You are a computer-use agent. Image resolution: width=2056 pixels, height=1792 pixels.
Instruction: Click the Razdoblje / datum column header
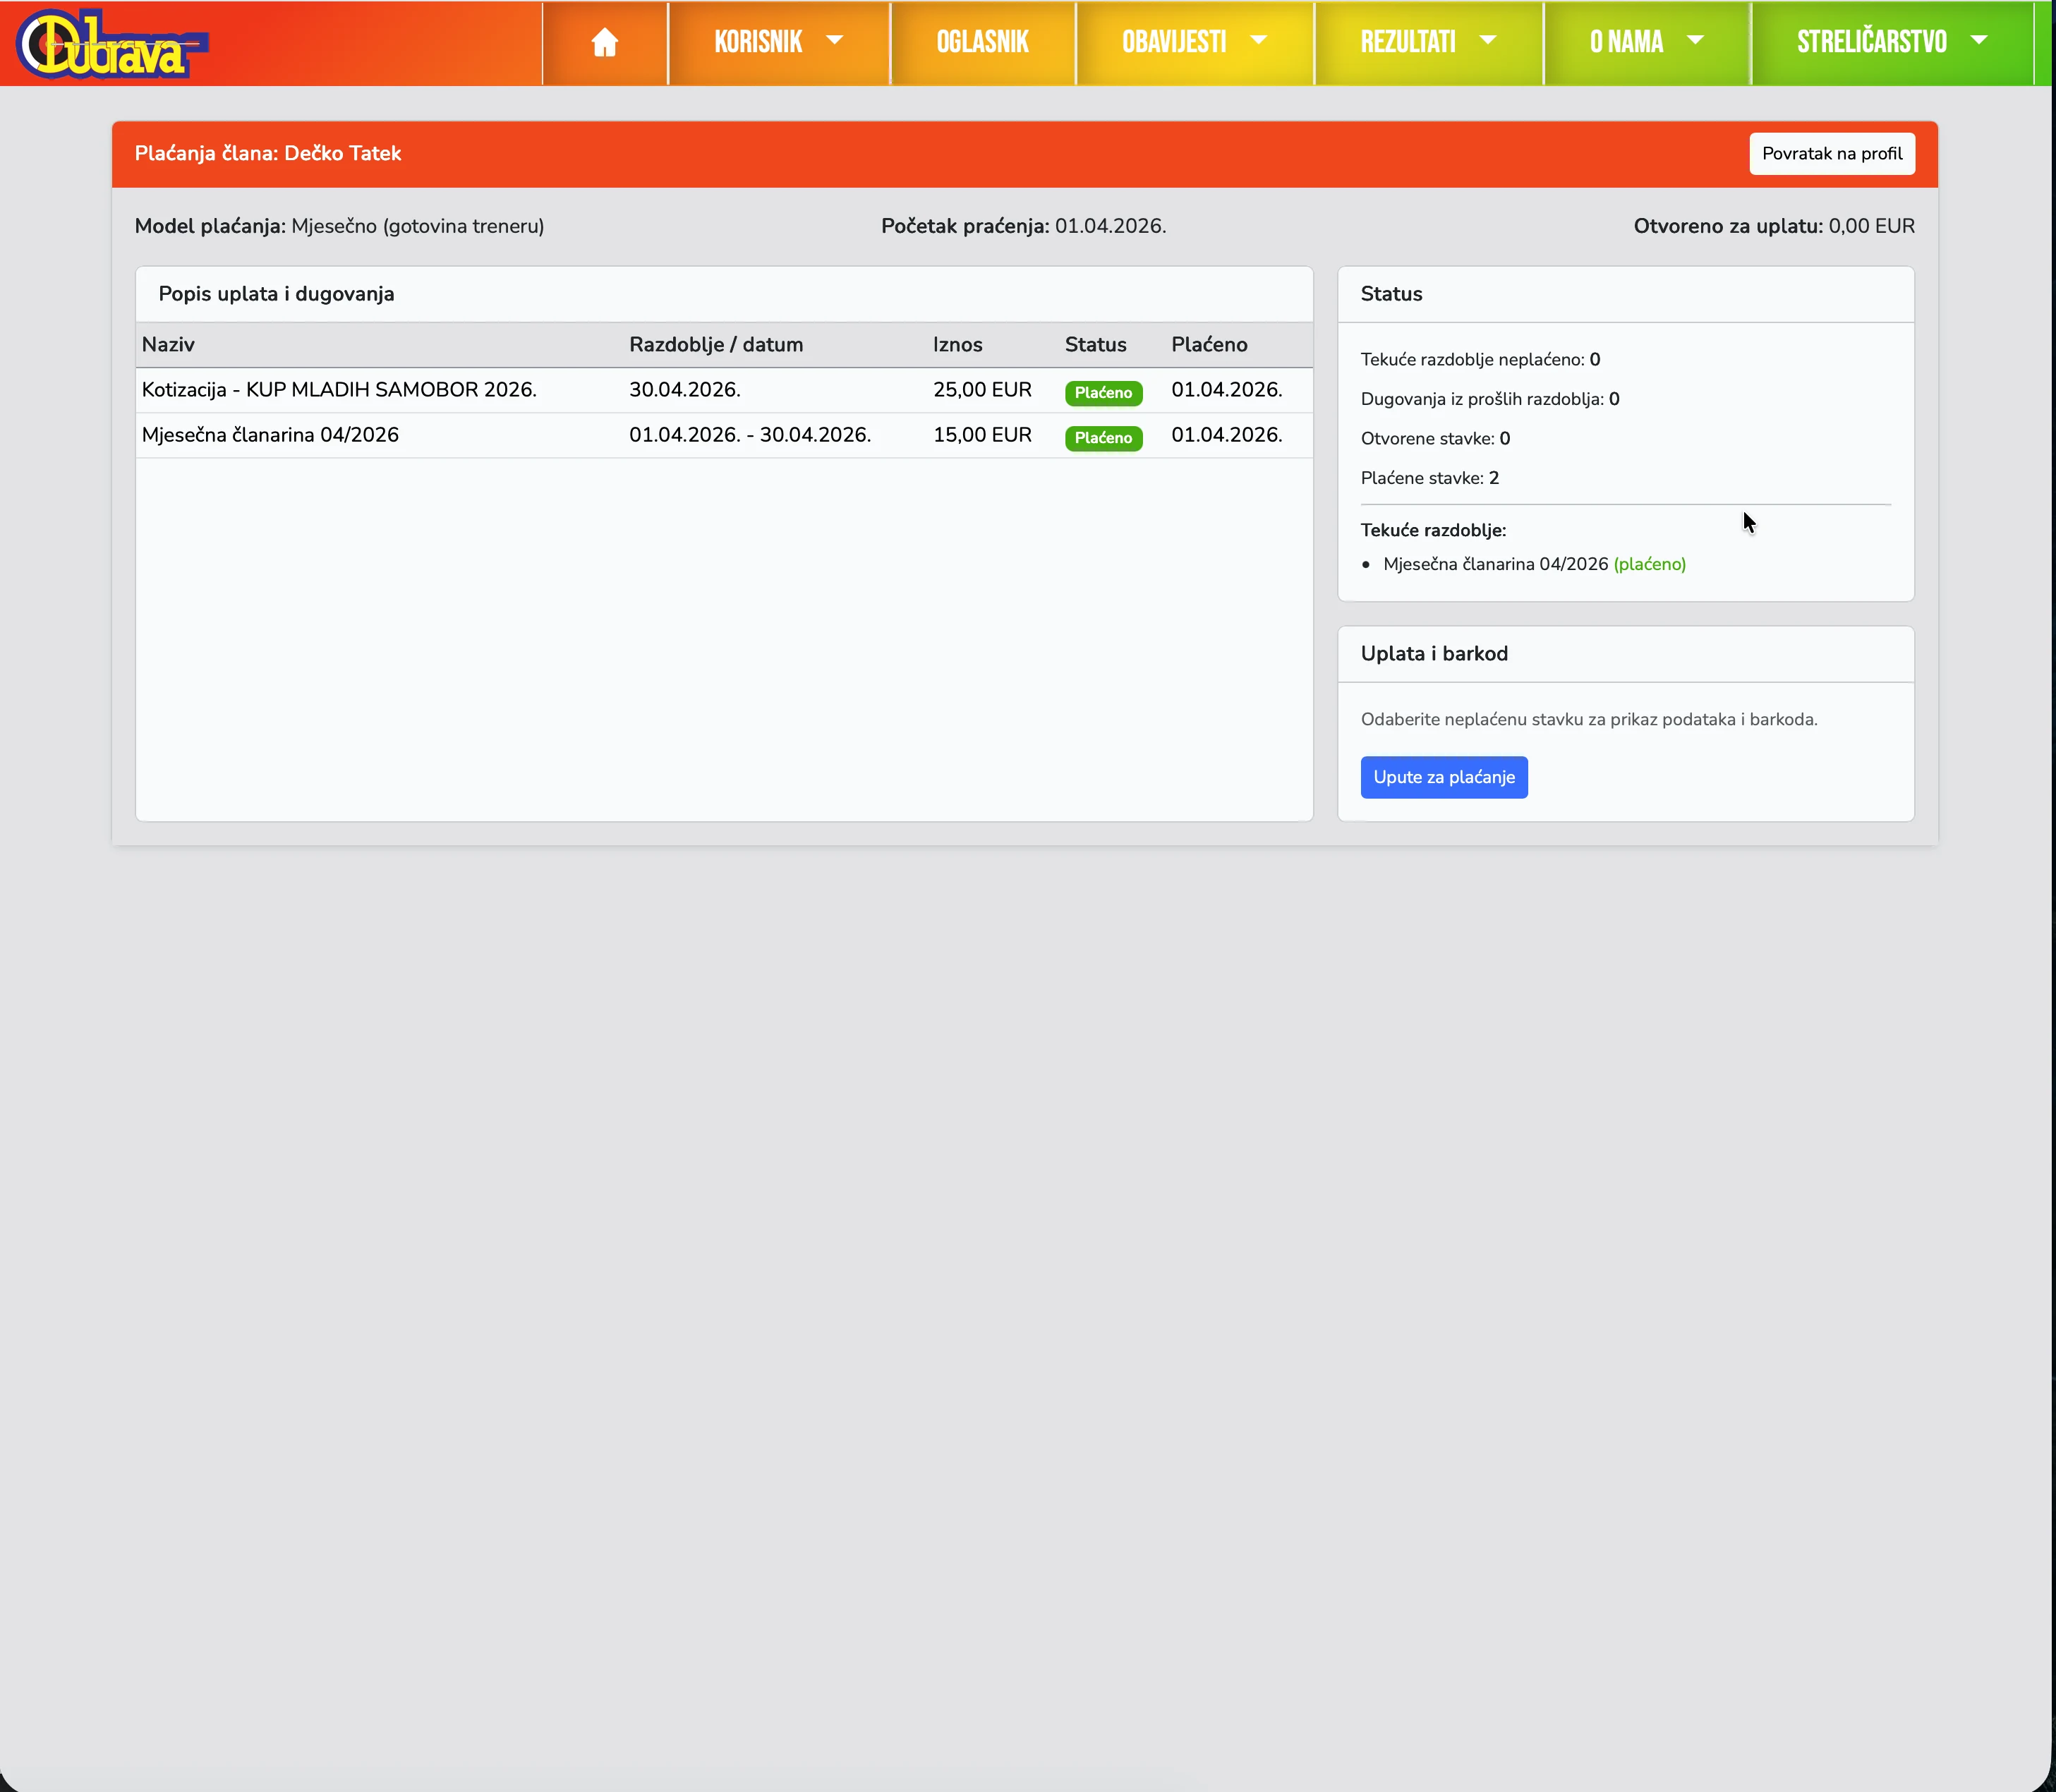pos(715,345)
